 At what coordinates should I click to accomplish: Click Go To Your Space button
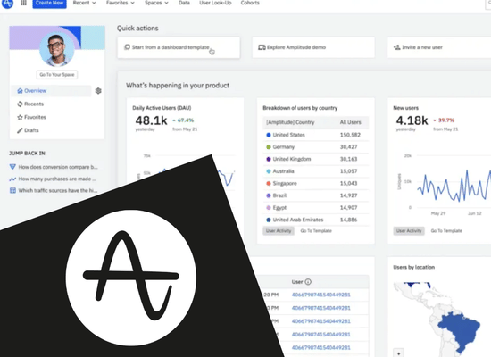tap(57, 75)
